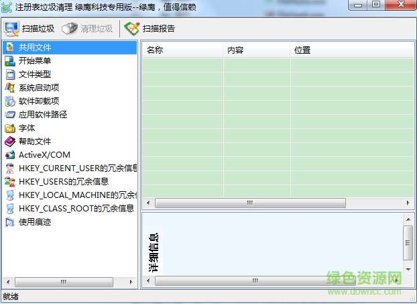Select HKEY_LOCAL_MACHINE的冗余信息 entry

(x=78, y=195)
